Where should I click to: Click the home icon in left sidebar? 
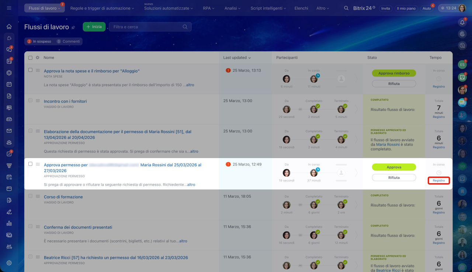pyautogui.click(x=9, y=27)
